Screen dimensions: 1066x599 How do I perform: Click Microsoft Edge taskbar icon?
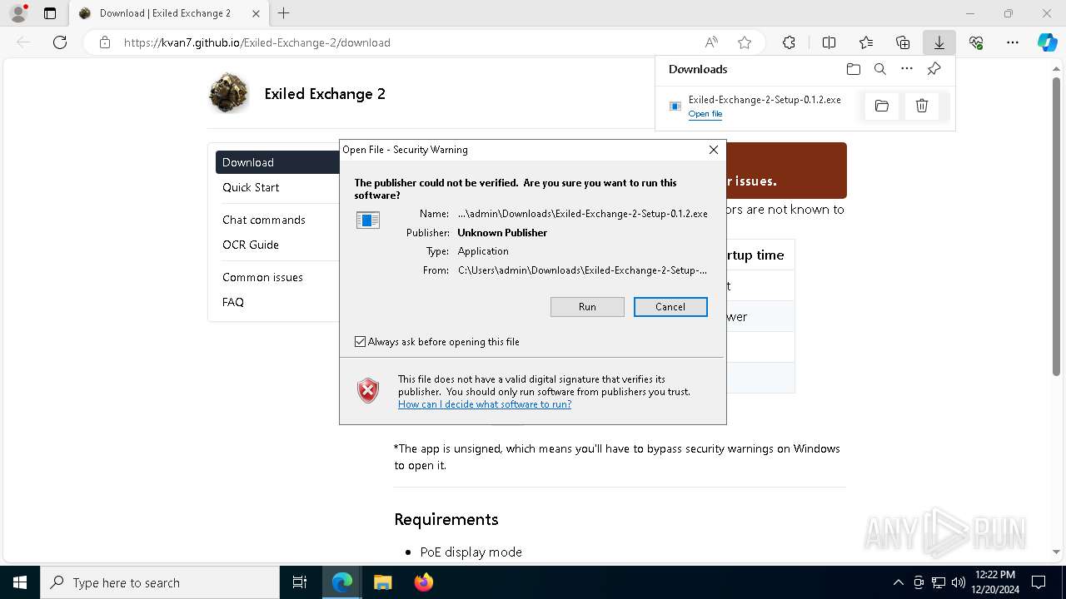[x=342, y=582]
